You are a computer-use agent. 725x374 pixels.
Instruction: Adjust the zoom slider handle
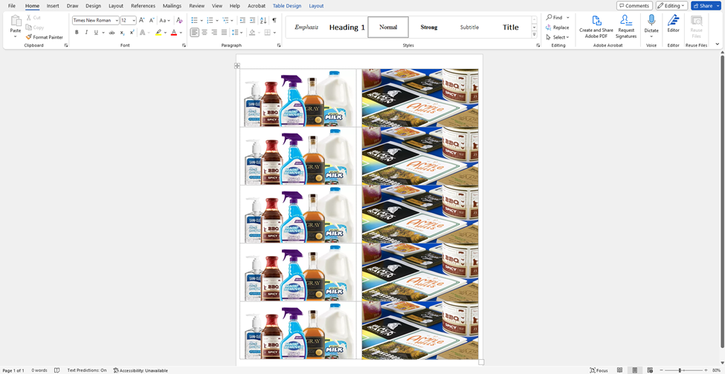pos(679,370)
